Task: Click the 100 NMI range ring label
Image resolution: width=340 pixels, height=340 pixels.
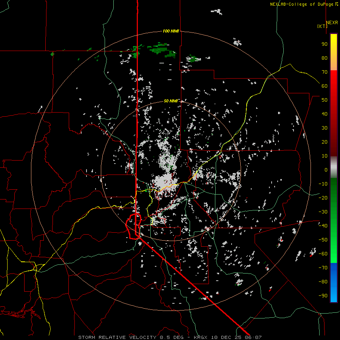Action: (171, 31)
